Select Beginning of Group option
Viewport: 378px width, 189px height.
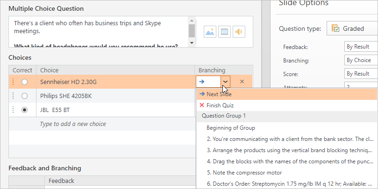[230, 128]
